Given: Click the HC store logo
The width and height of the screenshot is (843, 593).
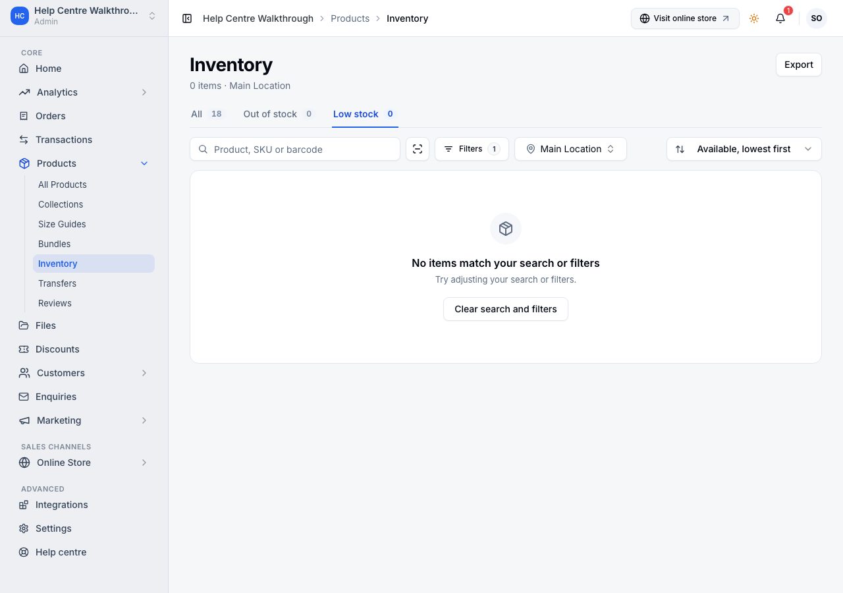Looking at the screenshot, I should (20, 16).
